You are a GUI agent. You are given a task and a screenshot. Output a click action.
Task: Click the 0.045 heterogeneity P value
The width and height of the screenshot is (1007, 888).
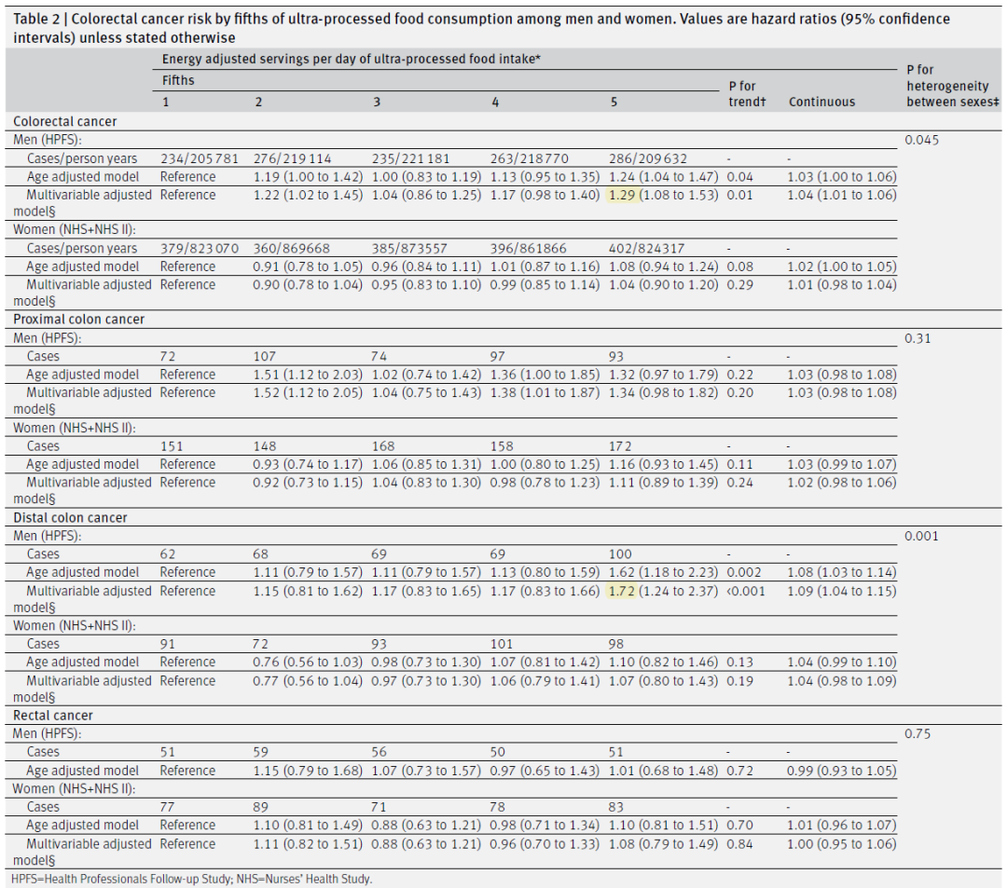click(x=921, y=140)
